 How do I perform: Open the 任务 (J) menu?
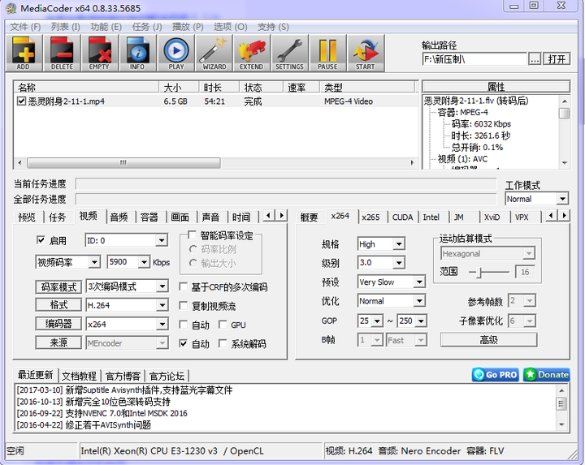tap(146, 27)
